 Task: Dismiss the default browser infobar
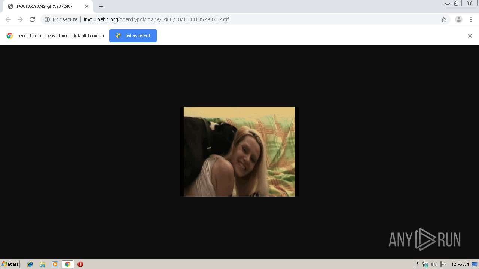pyautogui.click(x=470, y=36)
